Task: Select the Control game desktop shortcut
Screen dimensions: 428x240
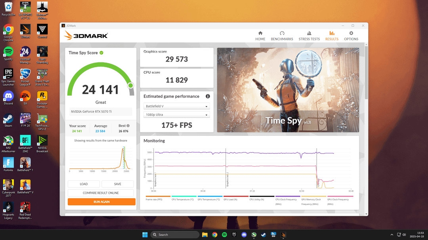Action: coord(42,31)
